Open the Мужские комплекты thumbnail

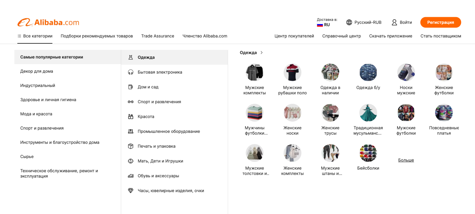coord(255,72)
